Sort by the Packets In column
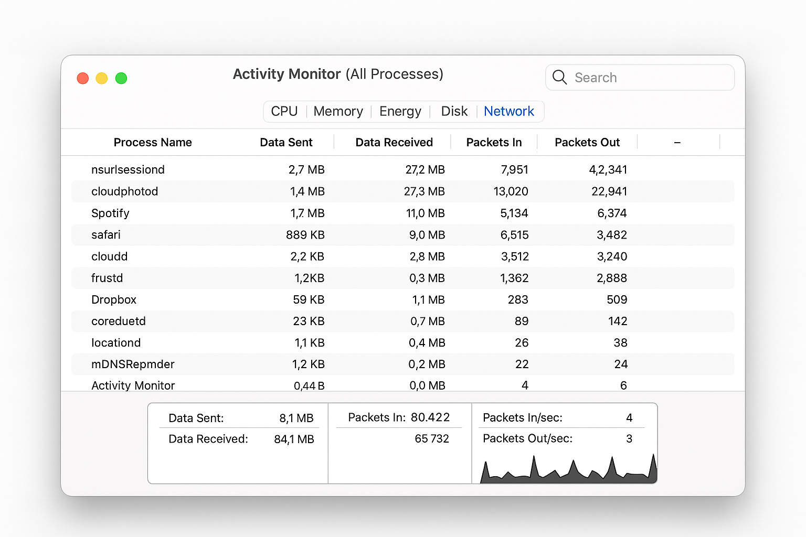806x537 pixels. point(493,142)
